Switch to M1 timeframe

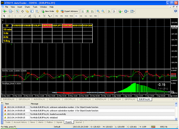(57, 16)
